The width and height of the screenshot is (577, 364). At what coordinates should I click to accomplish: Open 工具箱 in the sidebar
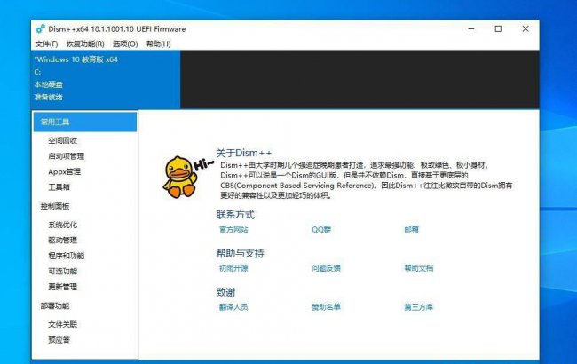(59, 187)
